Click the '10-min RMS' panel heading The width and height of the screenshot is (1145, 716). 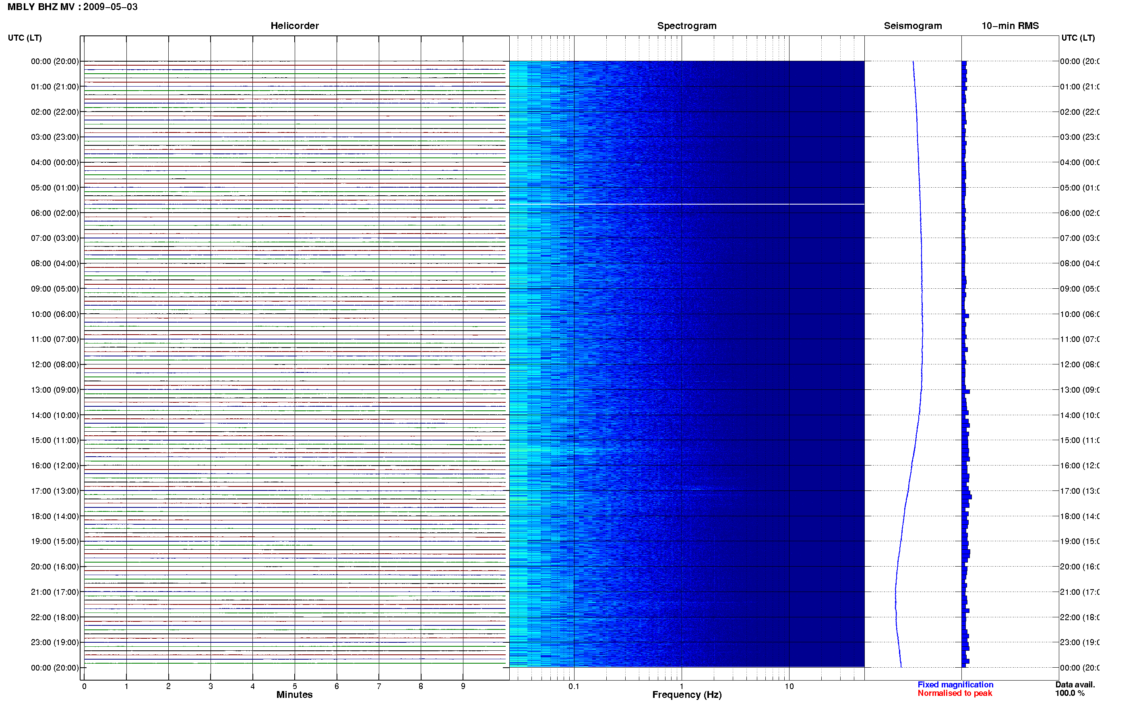pos(1010,26)
